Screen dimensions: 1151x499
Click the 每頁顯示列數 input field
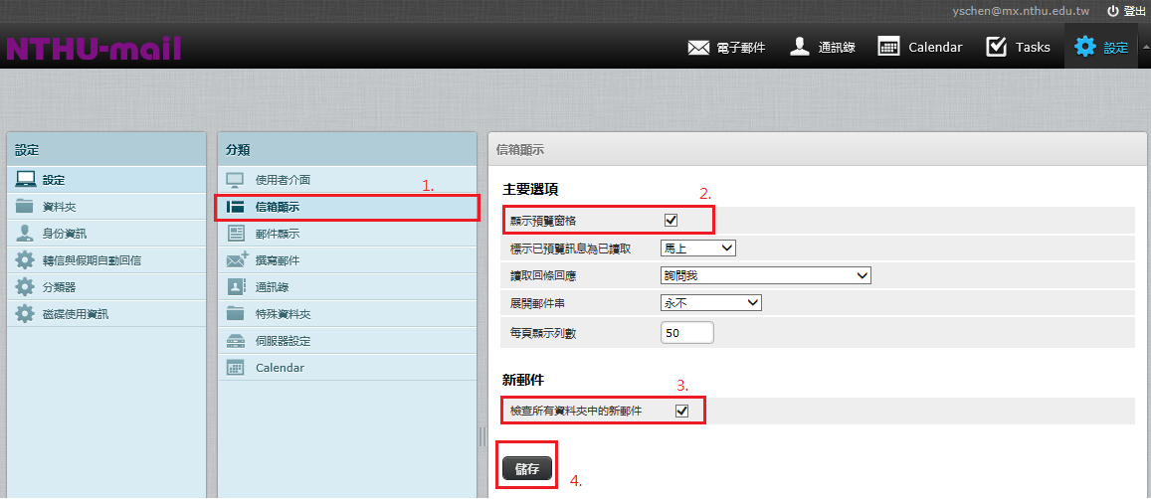tap(686, 333)
